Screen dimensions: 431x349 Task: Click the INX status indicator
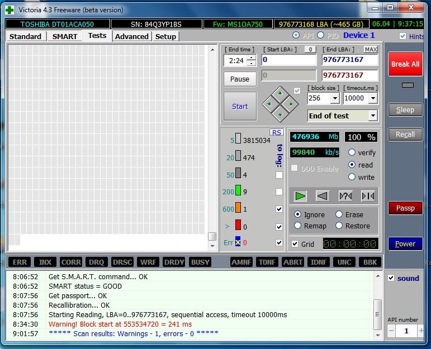[x=45, y=262]
